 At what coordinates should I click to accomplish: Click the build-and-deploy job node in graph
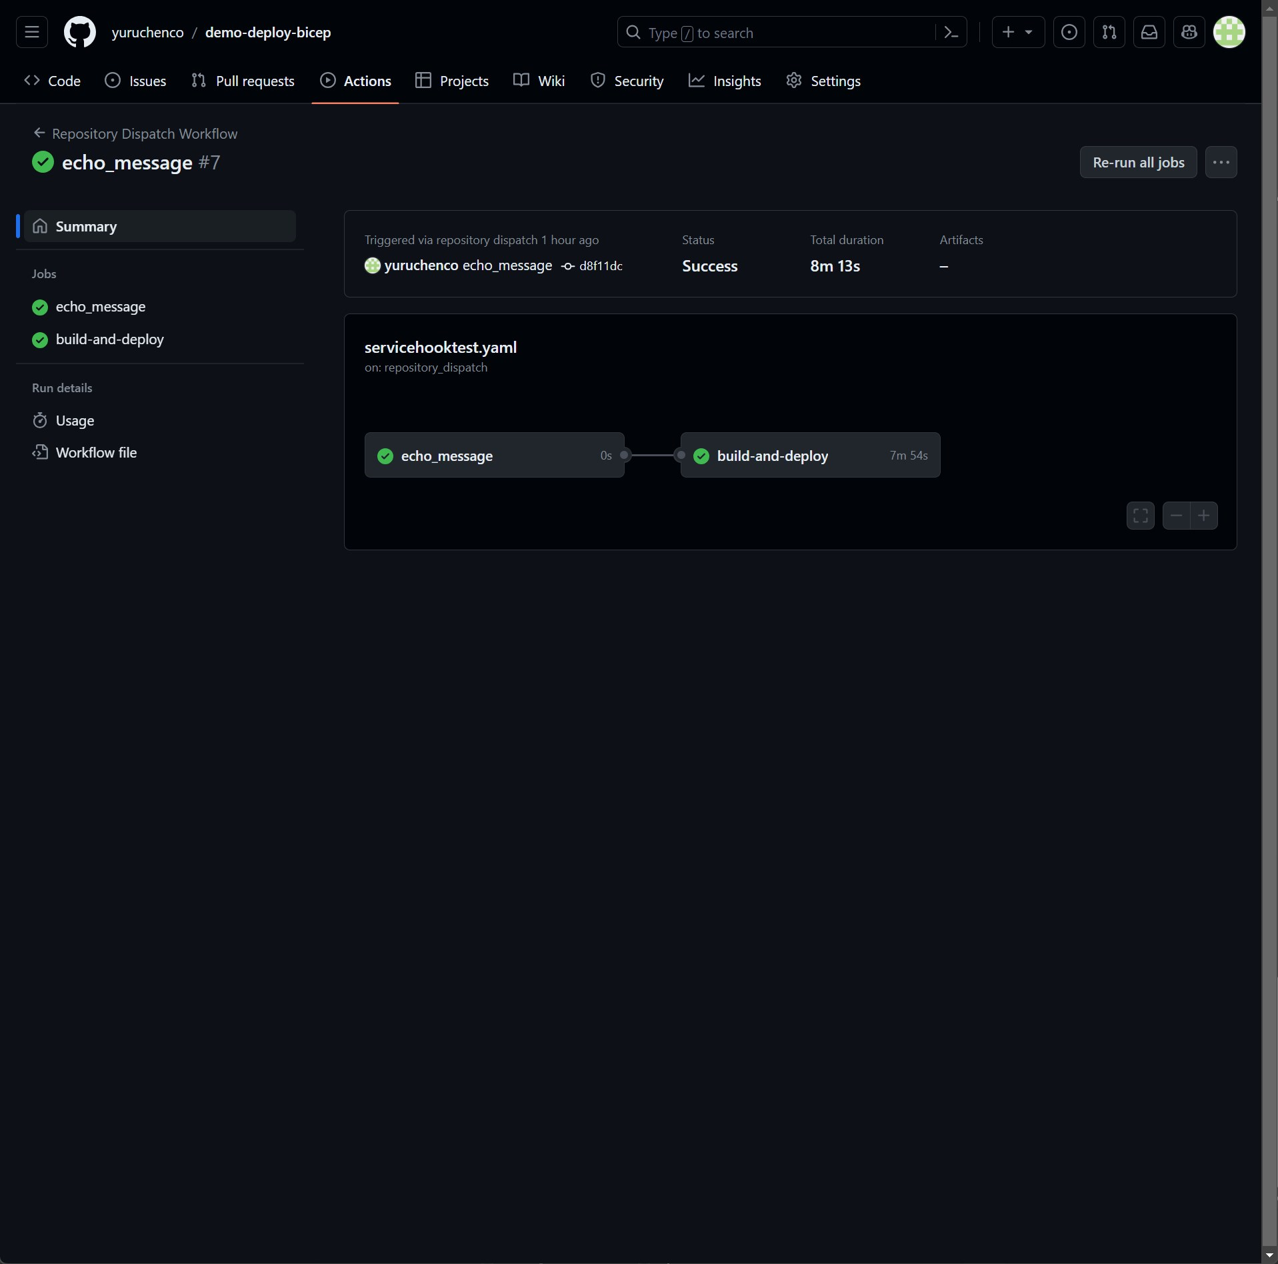[x=811, y=456]
